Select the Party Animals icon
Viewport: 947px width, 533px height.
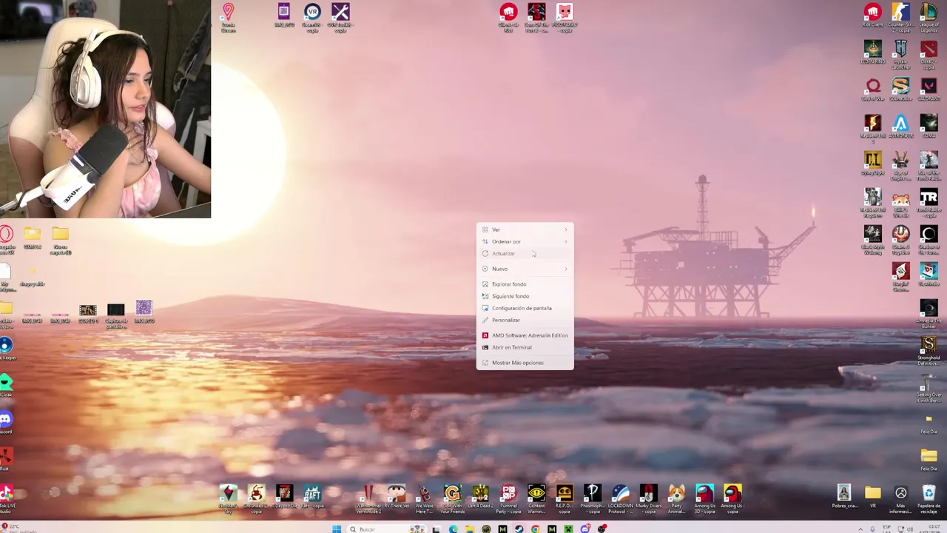point(676,498)
